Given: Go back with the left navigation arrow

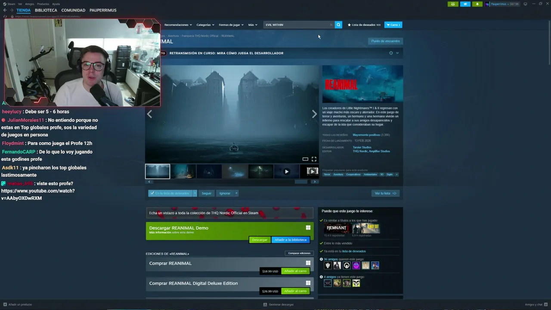Looking at the screenshot, I should 5,10.
